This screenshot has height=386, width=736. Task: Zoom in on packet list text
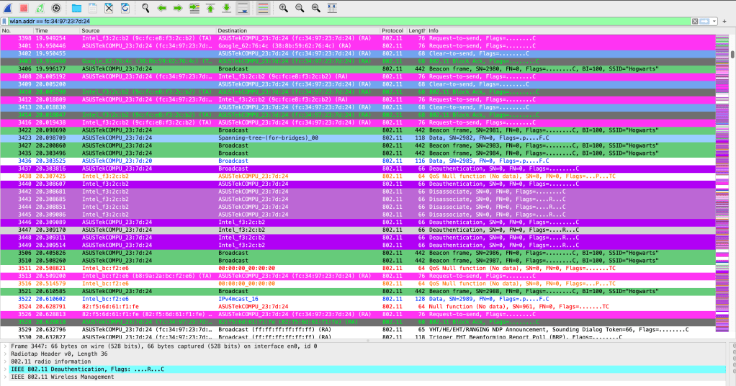(x=283, y=8)
